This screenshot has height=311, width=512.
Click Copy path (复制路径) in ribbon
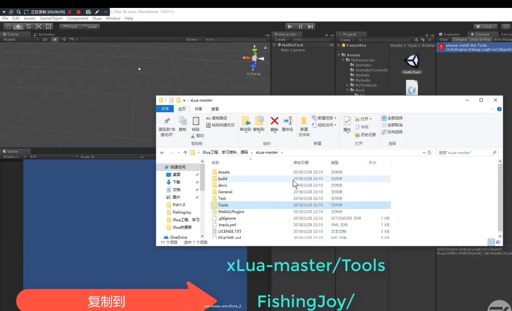217,118
